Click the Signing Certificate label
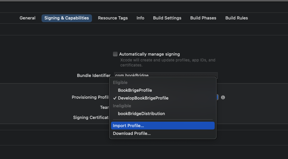This screenshot has height=159, width=288. tap(91, 117)
